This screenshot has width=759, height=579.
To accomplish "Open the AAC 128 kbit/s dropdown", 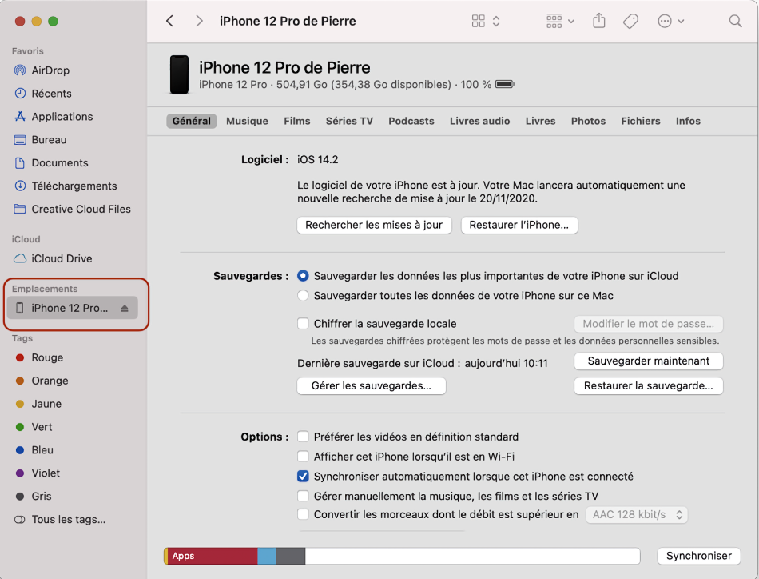I will click(637, 514).
